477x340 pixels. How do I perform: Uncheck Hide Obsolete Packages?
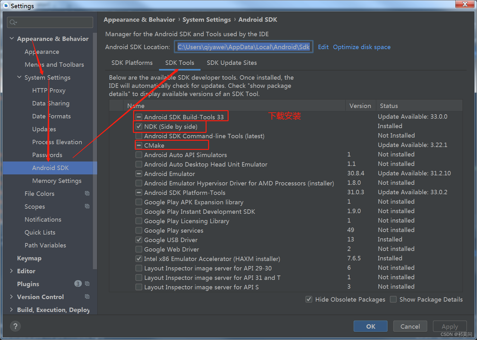pyautogui.click(x=309, y=299)
